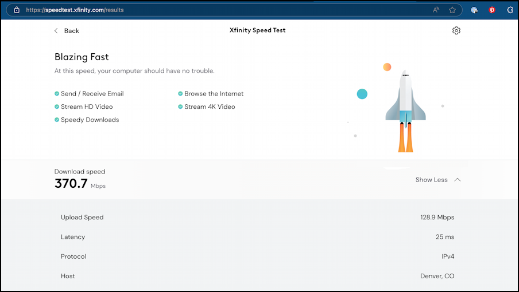
Task: Open the Pinterest extension icon
Action: point(492,10)
